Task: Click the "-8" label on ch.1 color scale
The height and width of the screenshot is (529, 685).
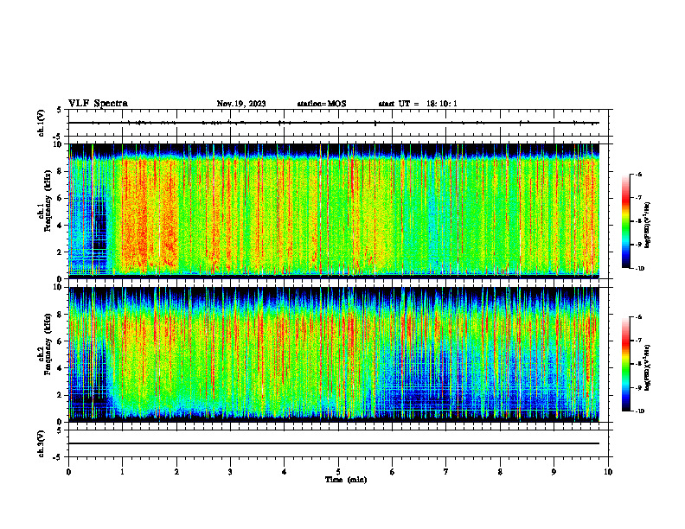Action: 637,221
